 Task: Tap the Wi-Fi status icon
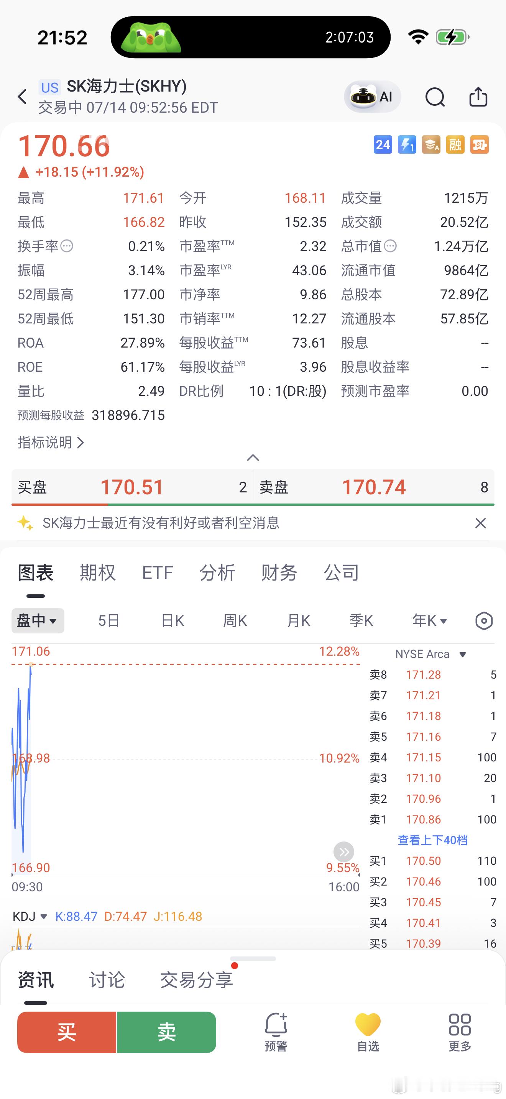coord(419,37)
